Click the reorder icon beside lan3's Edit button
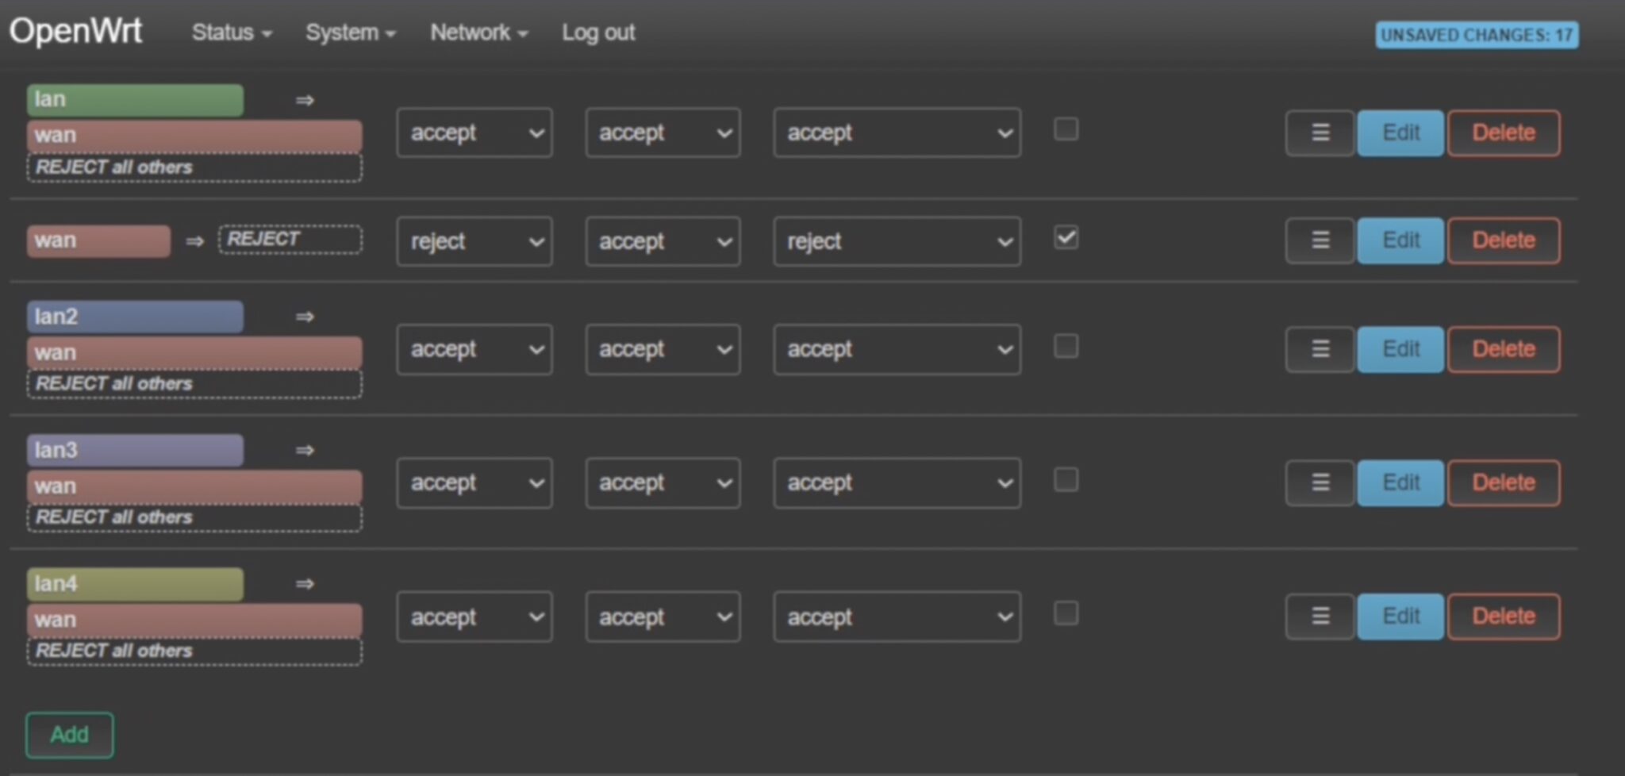 click(x=1319, y=482)
